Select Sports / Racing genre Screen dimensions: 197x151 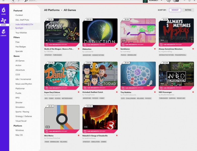(x=22, y=112)
